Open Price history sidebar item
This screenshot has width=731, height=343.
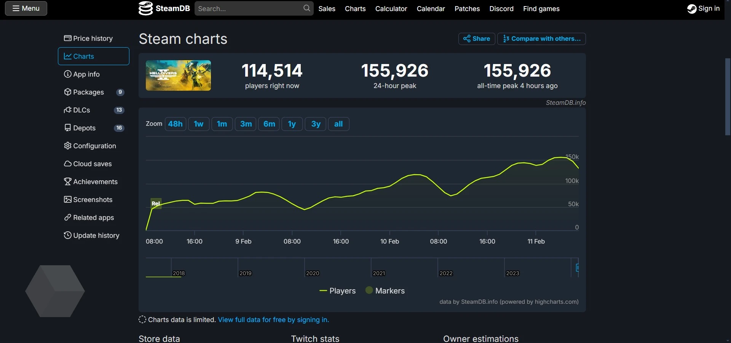(x=93, y=38)
